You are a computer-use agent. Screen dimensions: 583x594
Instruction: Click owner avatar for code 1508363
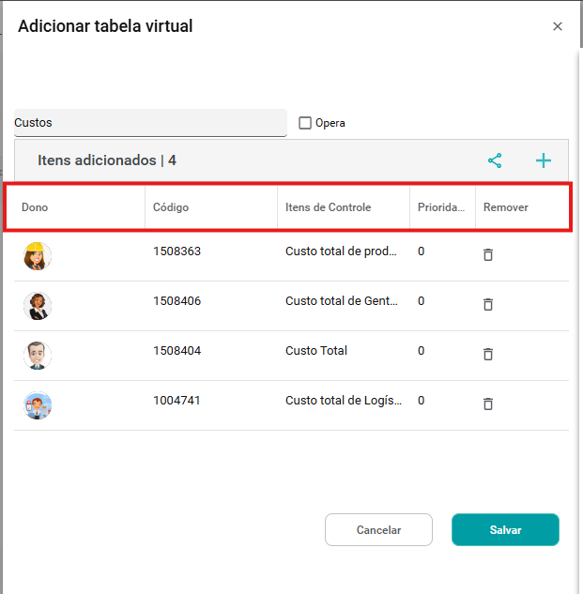38,255
